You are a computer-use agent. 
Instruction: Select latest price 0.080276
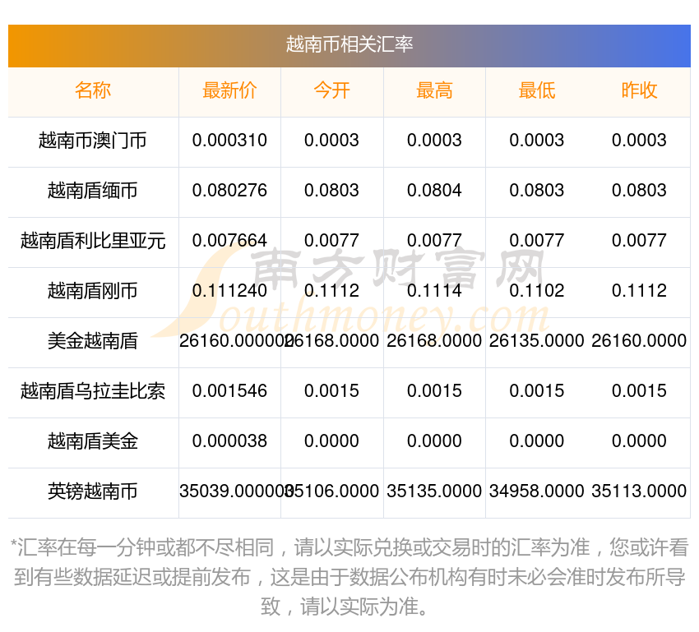coord(229,191)
